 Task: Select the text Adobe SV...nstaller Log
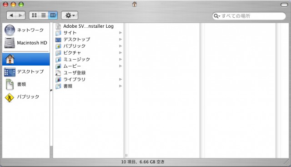(x=88, y=26)
